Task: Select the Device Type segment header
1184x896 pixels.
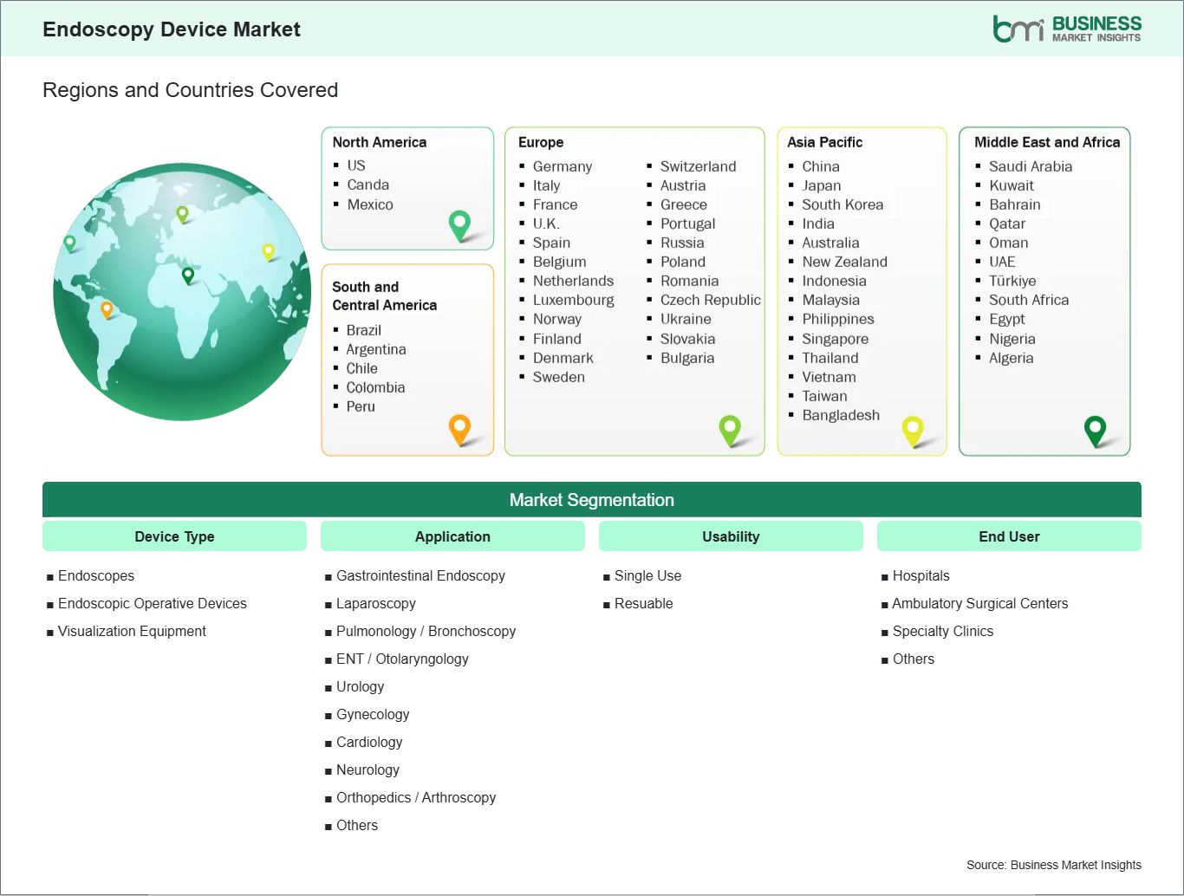Action: click(174, 536)
